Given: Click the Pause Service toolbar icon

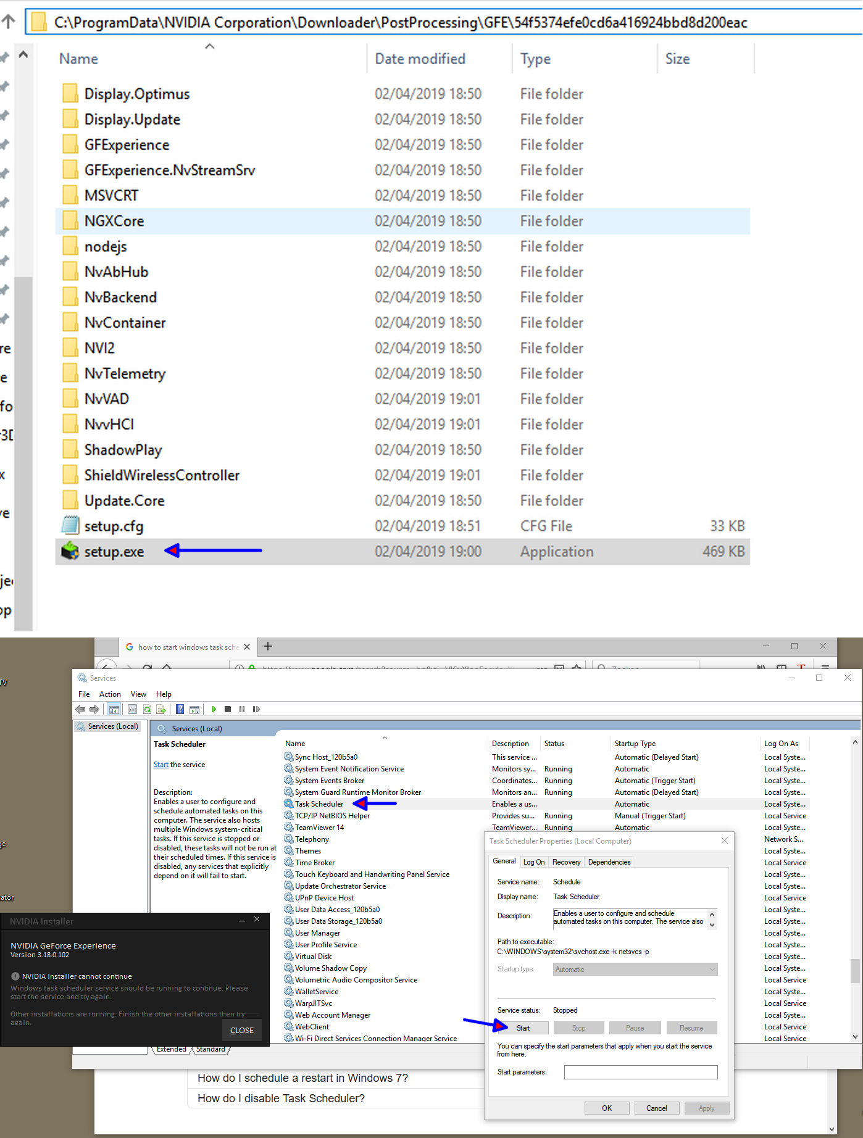Looking at the screenshot, I should pos(242,710).
